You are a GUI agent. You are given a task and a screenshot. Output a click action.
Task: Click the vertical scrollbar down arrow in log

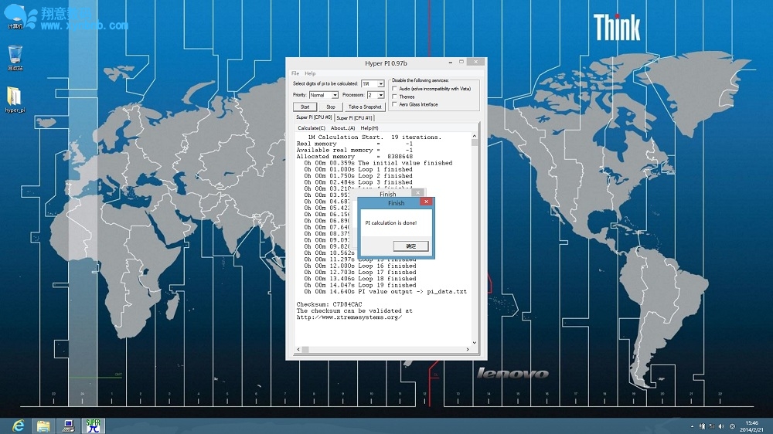pos(475,342)
